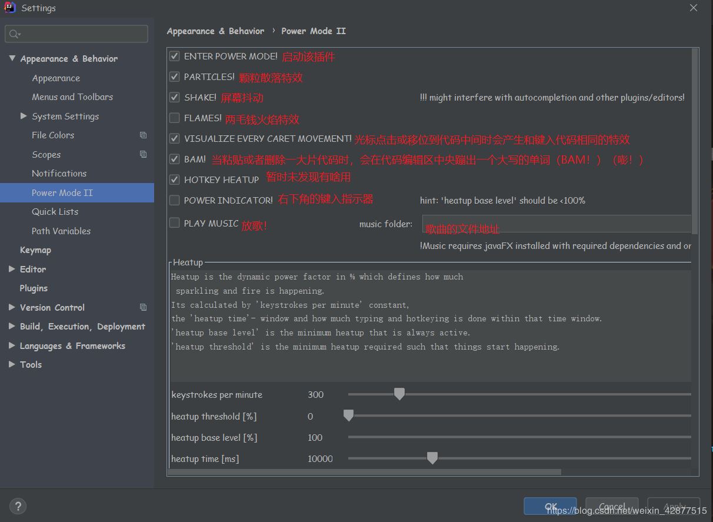Screen dimensions: 713x522
Task: Click the IntelliJ logo in title bar
Action: pyautogui.click(x=9, y=8)
